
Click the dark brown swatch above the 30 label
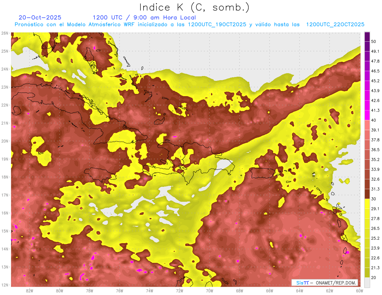pos(367,194)
